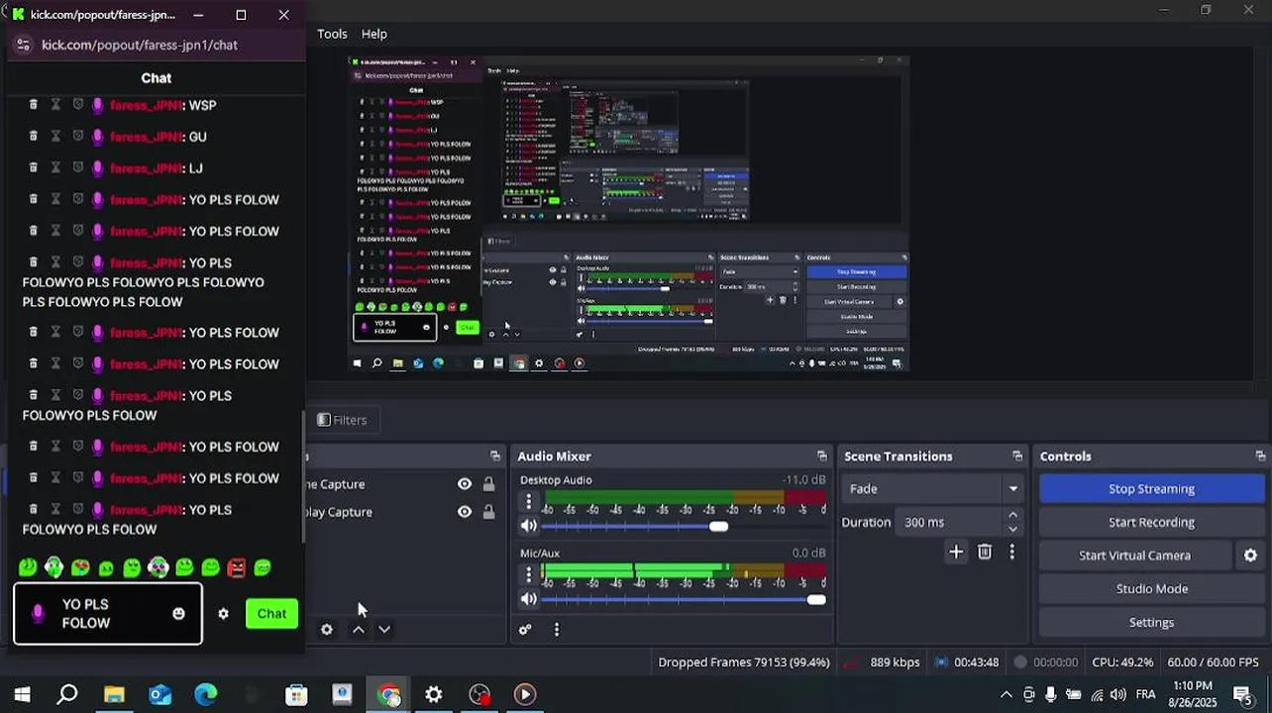1272x713 pixels.
Task: Open Microsoft Edge from taskbar
Action: [205, 695]
